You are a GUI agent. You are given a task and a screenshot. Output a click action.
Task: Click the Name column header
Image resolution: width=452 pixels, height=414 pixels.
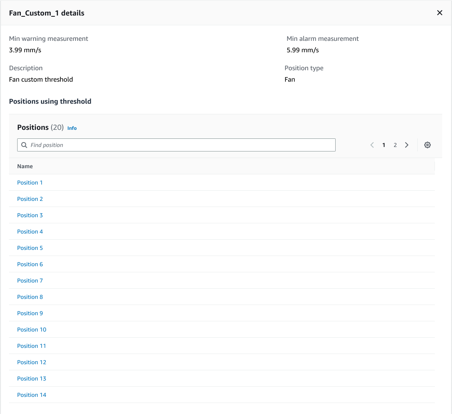[x=25, y=166]
